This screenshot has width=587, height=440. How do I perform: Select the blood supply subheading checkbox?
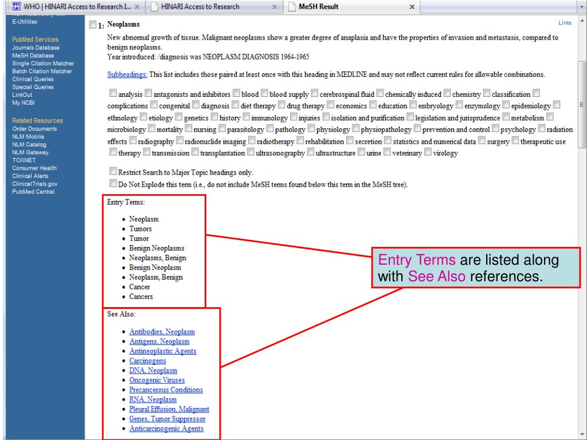point(264,93)
